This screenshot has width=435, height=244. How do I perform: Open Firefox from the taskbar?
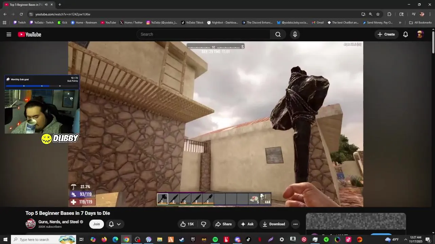click(x=104, y=240)
